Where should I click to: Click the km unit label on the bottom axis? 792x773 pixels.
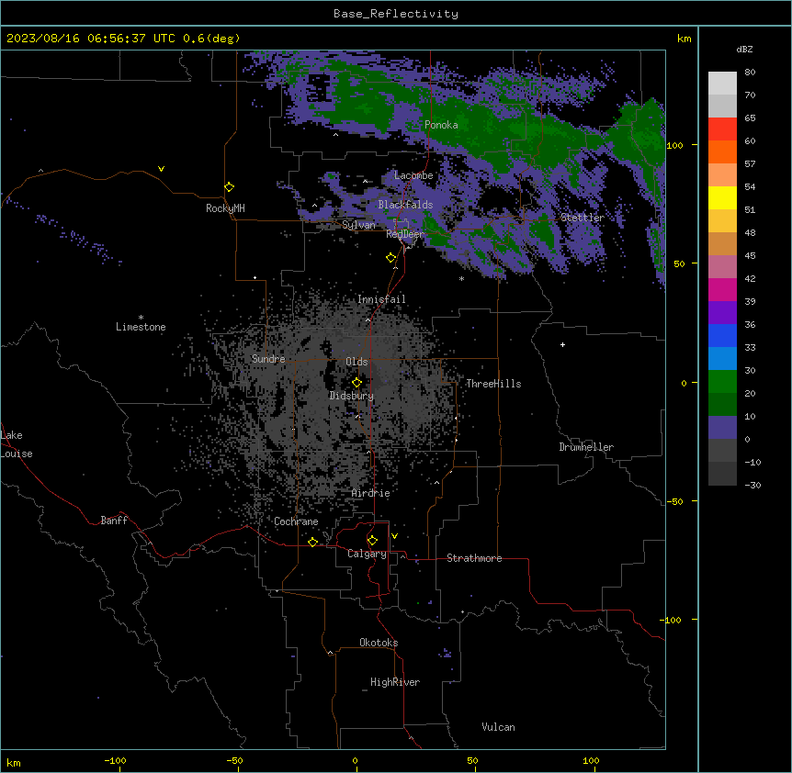(x=14, y=763)
